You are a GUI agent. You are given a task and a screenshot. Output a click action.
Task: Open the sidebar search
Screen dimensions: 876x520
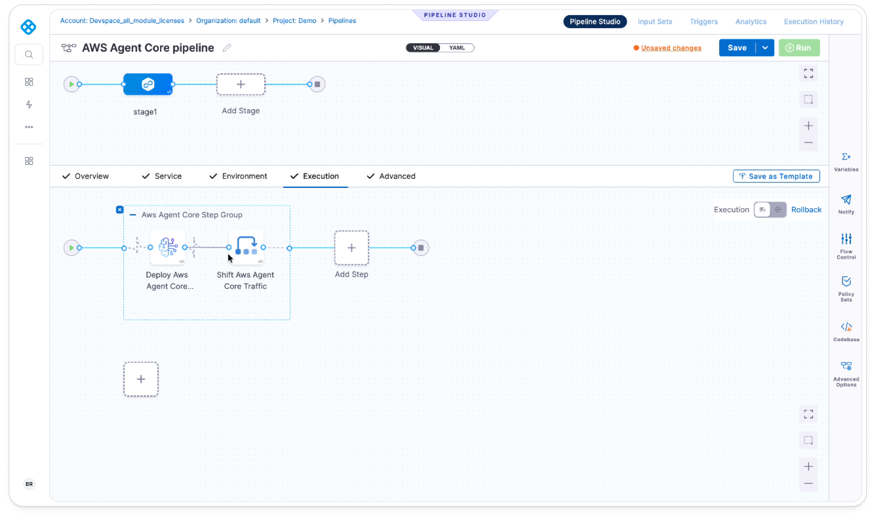(29, 54)
